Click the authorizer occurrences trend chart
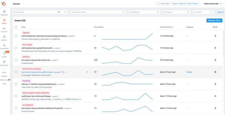This screenshot has height=116, width=225. click(x=127, y=60)
